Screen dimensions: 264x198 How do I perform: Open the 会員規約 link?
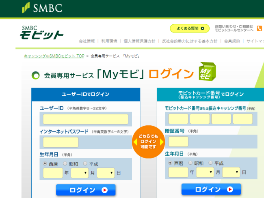tap(232, 41)
